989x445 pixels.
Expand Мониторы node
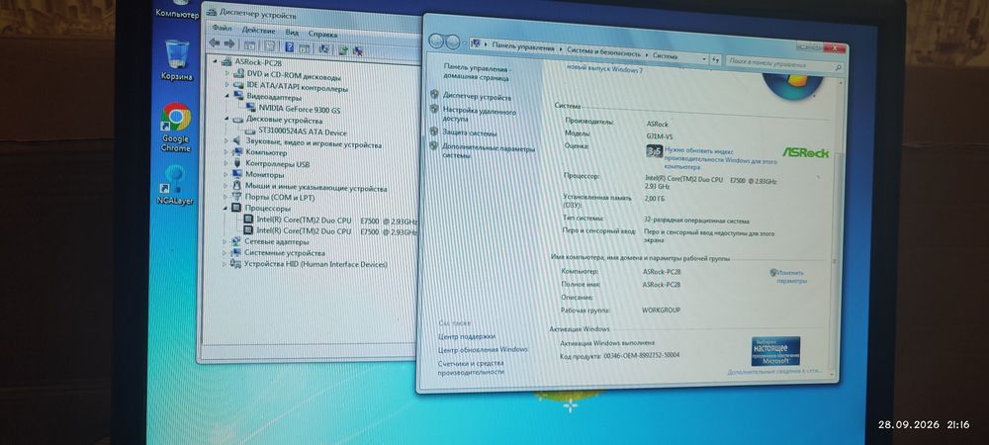point(225,174)
